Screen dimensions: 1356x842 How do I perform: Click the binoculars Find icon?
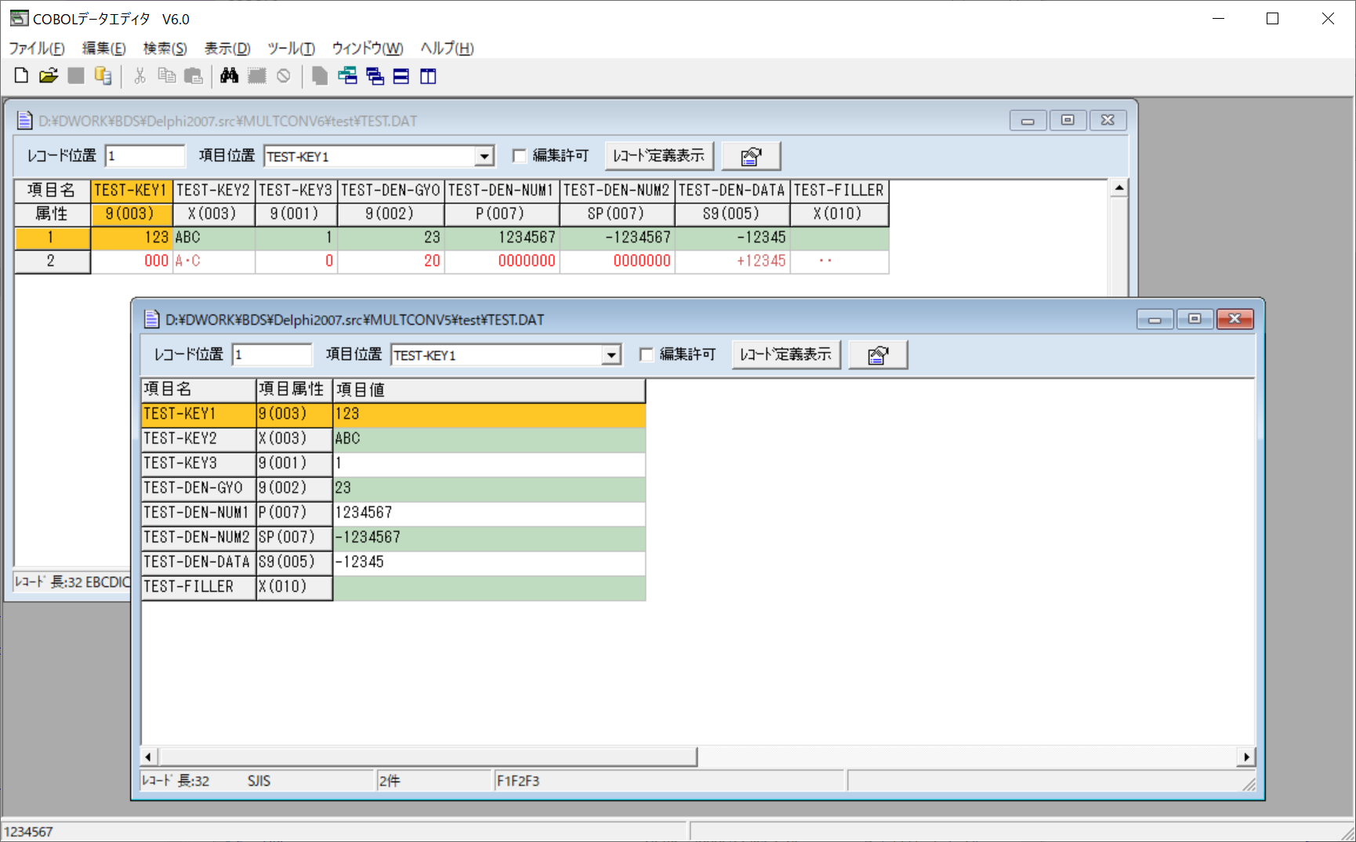pos(229,75)
